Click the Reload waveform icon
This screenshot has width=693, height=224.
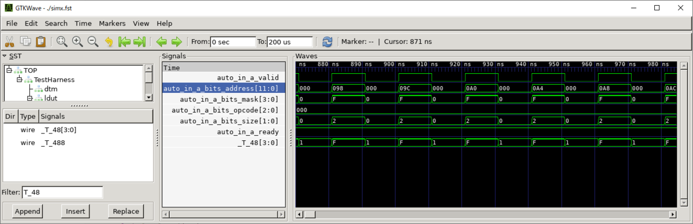click(x=327, y=42)
